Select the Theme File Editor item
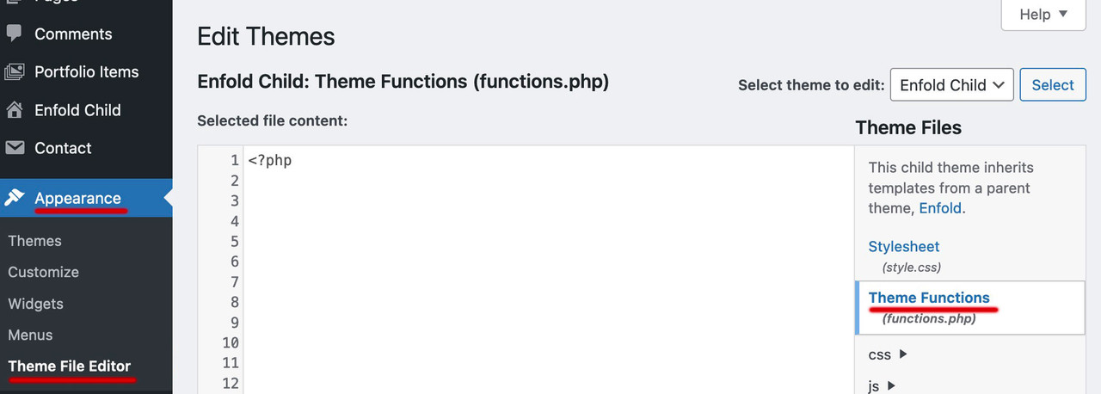 [70, 366]
